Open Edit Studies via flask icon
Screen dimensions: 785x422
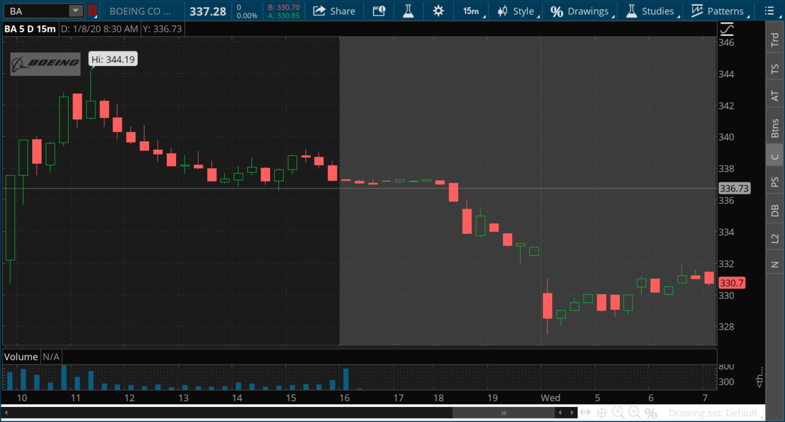coord(409,11)
